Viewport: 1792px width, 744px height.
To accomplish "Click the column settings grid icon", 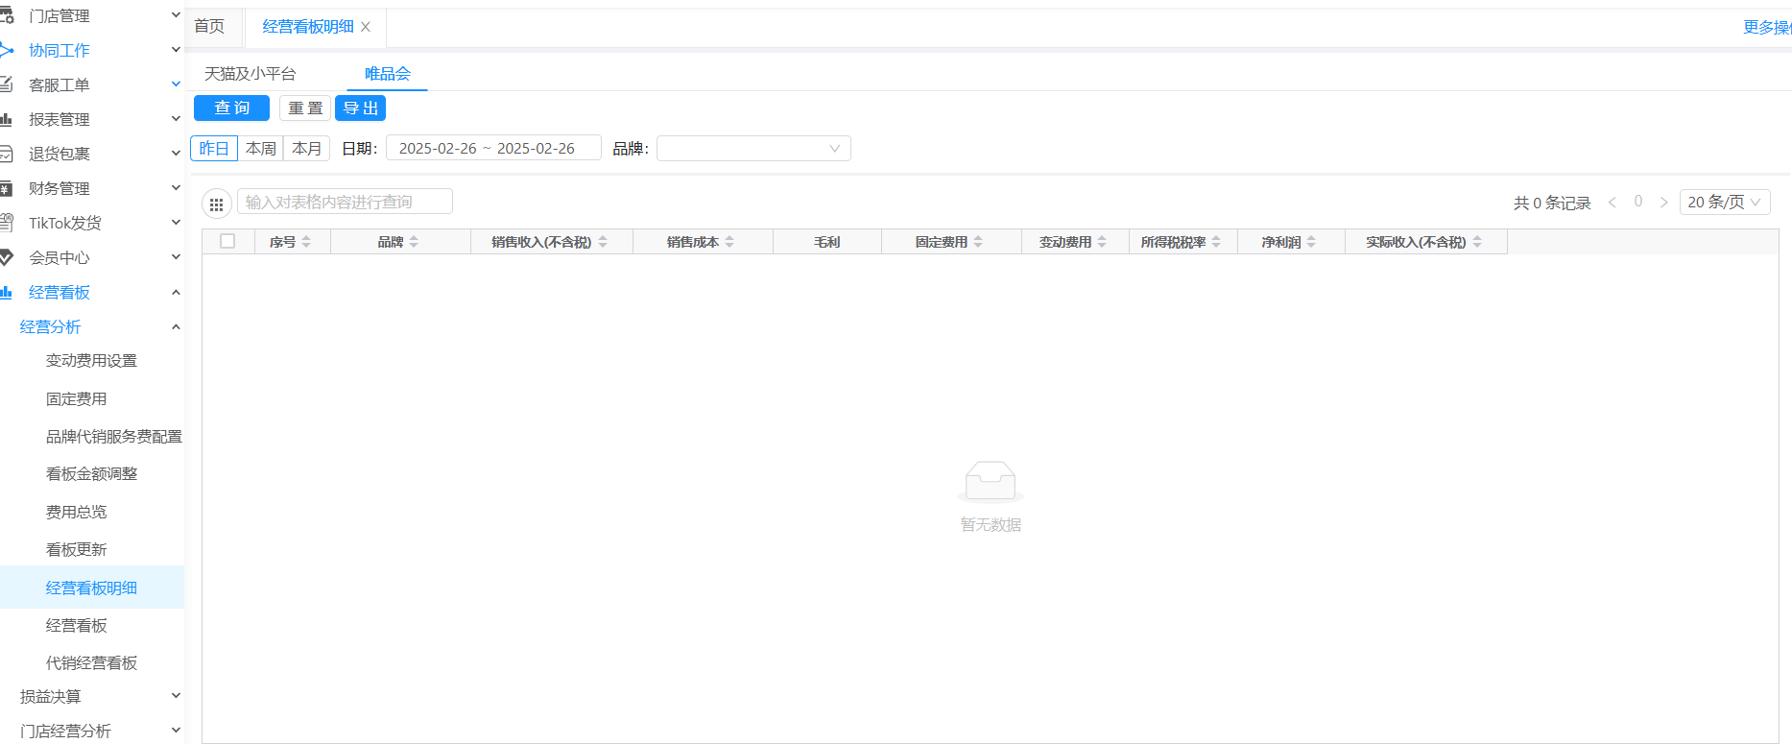I will click(x=216, y=204).
